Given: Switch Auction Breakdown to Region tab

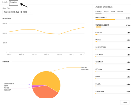Looking at the screenshot, I should coord(106,11).
